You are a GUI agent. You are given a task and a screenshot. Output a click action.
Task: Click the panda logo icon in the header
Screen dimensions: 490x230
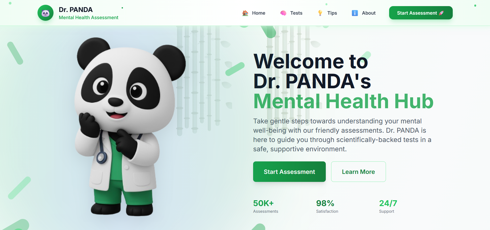pyautogui.click(x=46, y=13)
